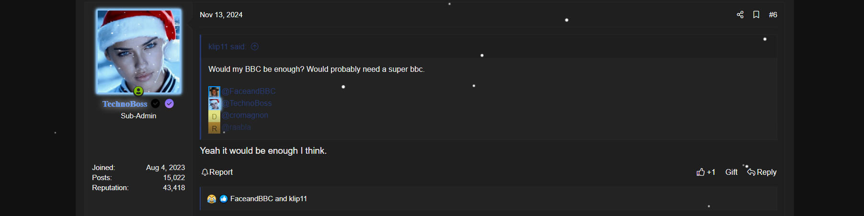864x216 pixels.
Task: Click the thumbs up +1 like button
Action: click(706, 172)
